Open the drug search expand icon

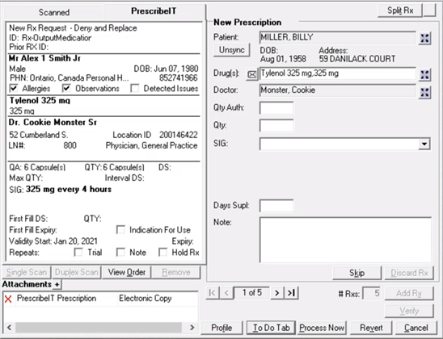[424, 75]
